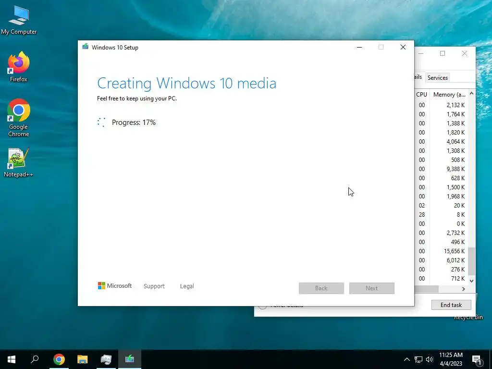
Task: Show hidden system tray icons
Action: pyautogui.click(x=406, y=359)
